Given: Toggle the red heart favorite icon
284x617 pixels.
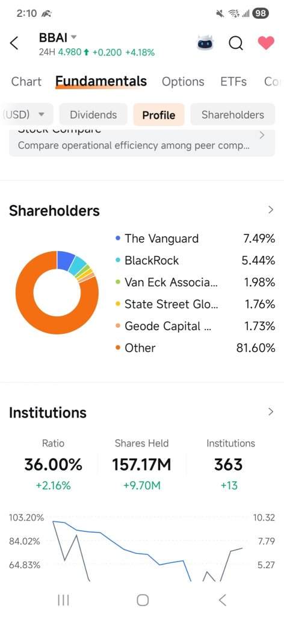Looking at the screenshot, I should pos(266,43).
